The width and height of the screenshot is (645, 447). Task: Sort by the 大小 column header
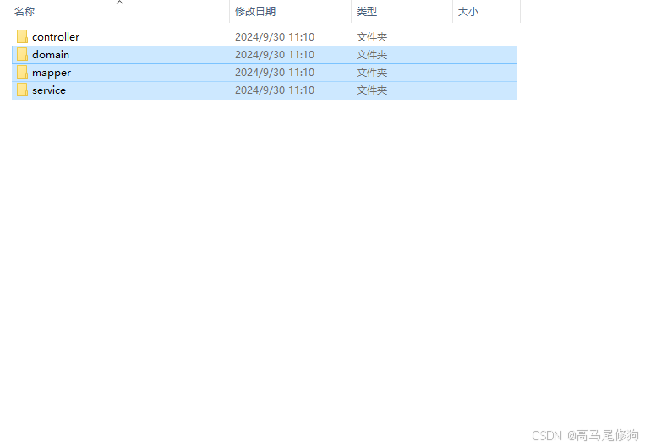(x=468, y=12)
